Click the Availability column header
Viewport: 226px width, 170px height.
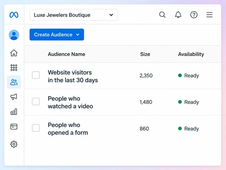click(x=191, y=54)
